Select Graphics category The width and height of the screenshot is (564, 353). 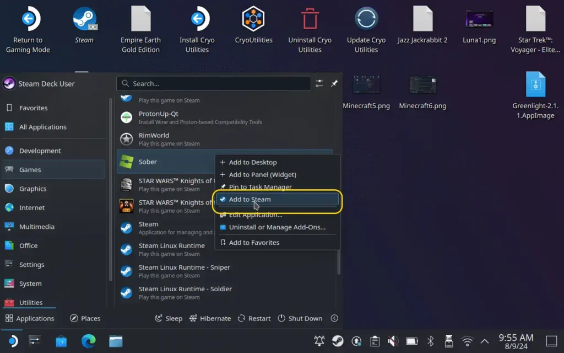53,189
